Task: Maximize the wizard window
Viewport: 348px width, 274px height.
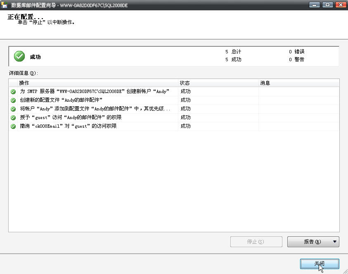Action: tap(328, 5)
